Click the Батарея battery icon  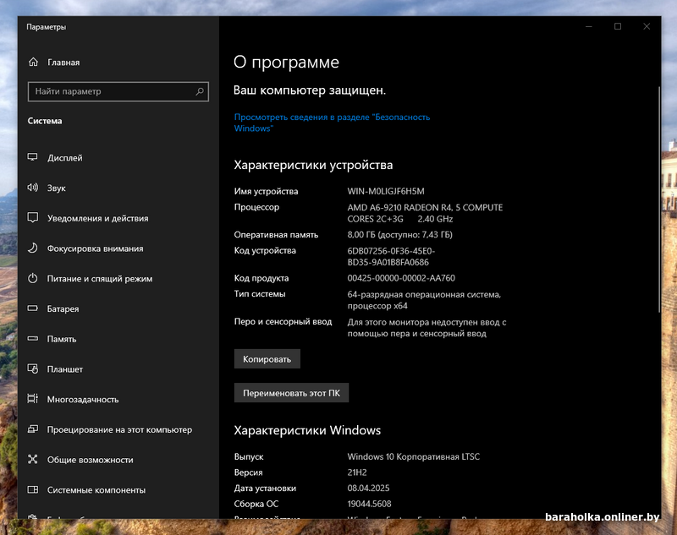[x=33, y=308]
